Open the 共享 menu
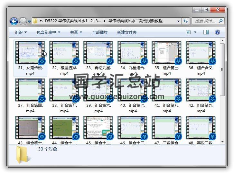Viewport: 234px width, 174px height. (76, 32)
